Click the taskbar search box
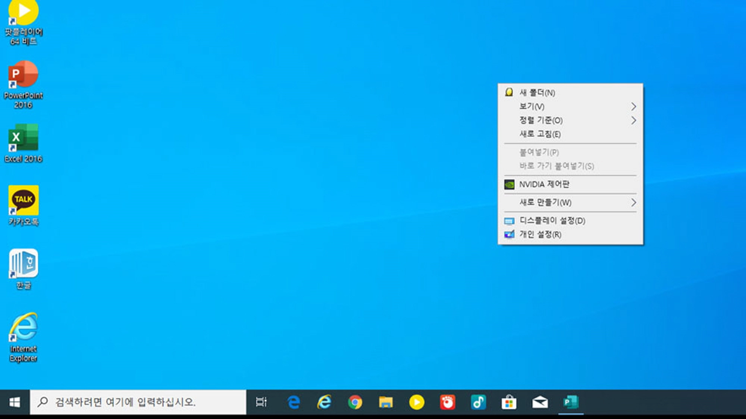 pos(138,402)
